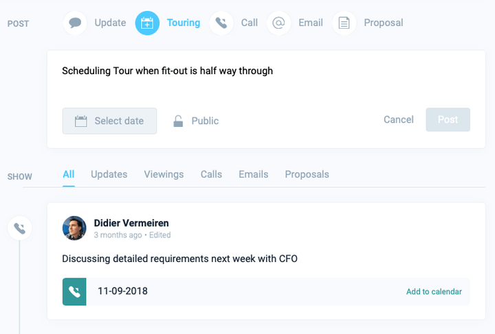Switch to the Updates filter tab

109,174
